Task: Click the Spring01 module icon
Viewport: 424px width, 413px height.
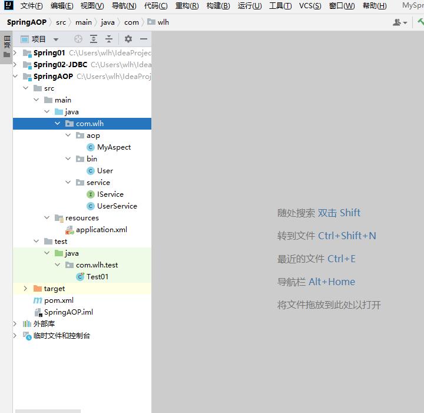Action: pyautogui.click(x=27, y=53)
